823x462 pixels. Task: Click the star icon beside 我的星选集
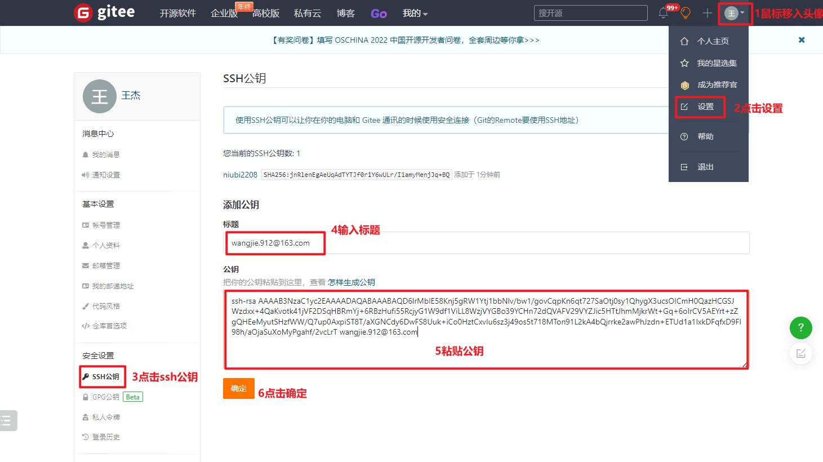684,63
